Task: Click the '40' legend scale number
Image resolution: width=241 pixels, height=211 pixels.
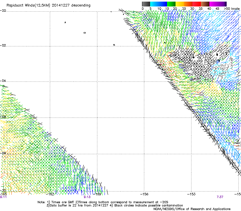Action: [x=209, y=9]
